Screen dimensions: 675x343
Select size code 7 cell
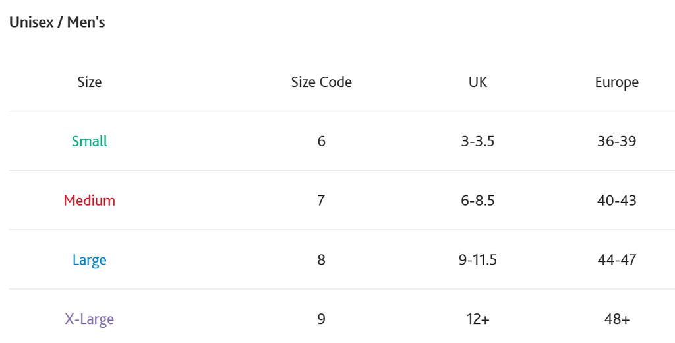(321, 201)
